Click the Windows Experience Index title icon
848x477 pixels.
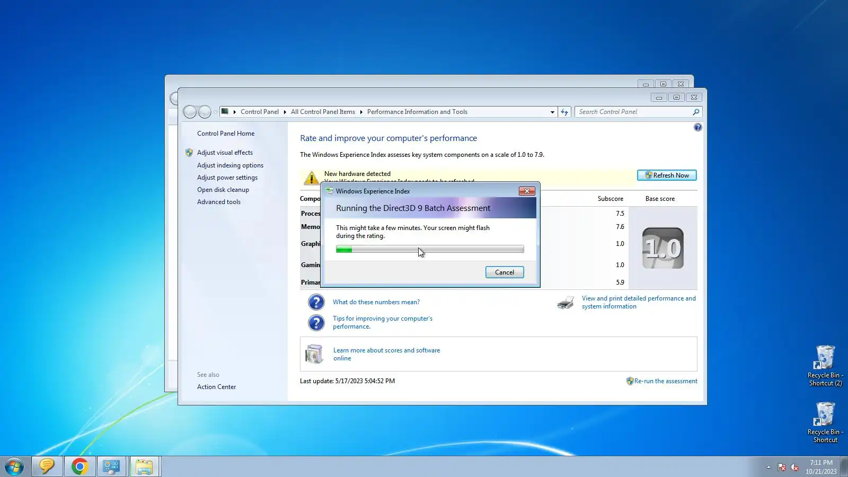coord(330,191)
